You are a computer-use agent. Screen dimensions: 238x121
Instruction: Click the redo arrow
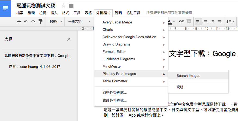[x=33, y=22]
